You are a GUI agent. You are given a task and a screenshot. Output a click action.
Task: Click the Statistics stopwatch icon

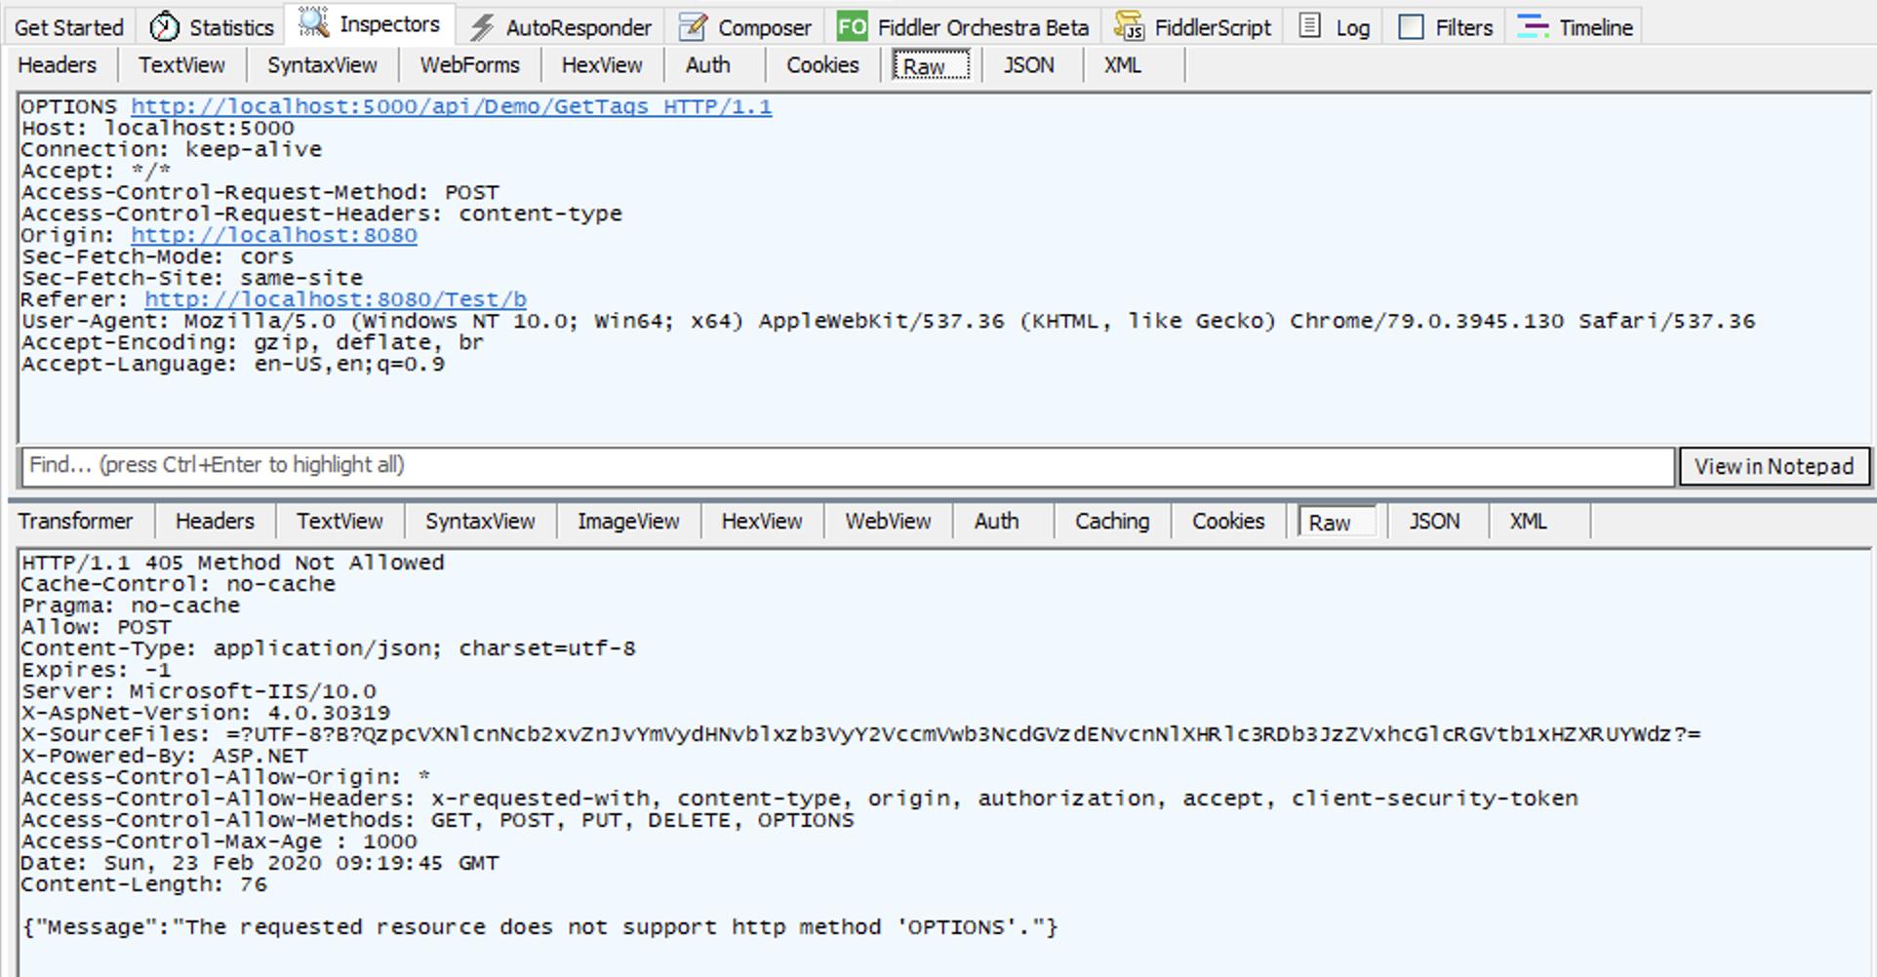(164, 26)
